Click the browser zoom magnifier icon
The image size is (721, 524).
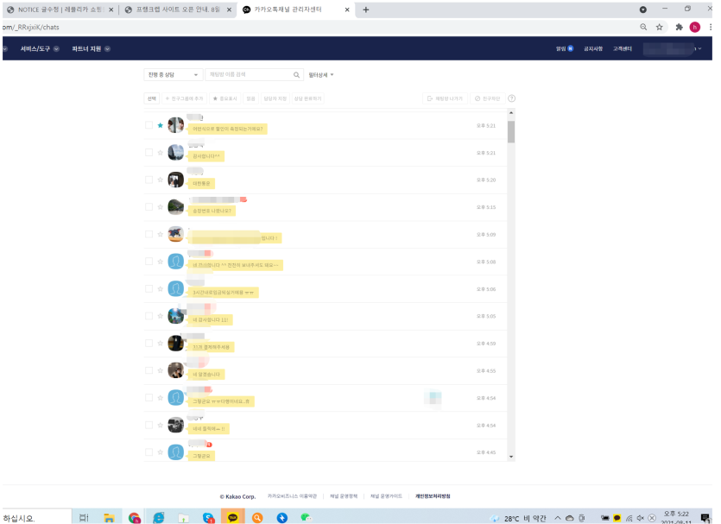[x=643, y=27]
